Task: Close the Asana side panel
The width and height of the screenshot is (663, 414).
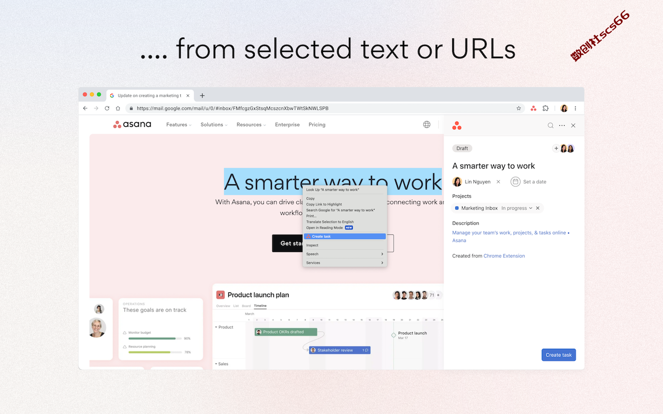Action: tap(573, 125)
